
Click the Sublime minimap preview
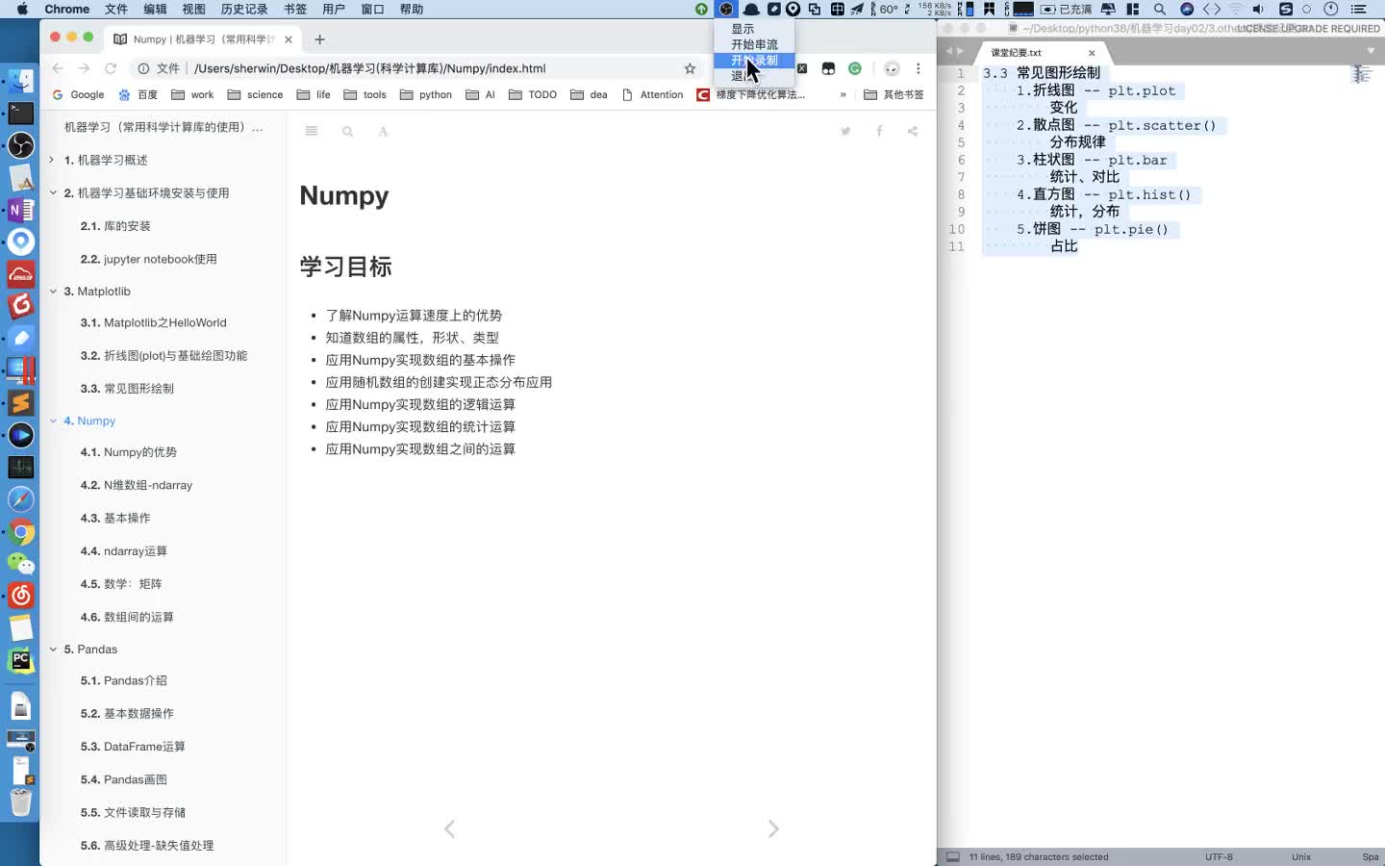[x=1361, y=74]
